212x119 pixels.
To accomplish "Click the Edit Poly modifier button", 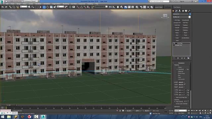I will 185,23.
